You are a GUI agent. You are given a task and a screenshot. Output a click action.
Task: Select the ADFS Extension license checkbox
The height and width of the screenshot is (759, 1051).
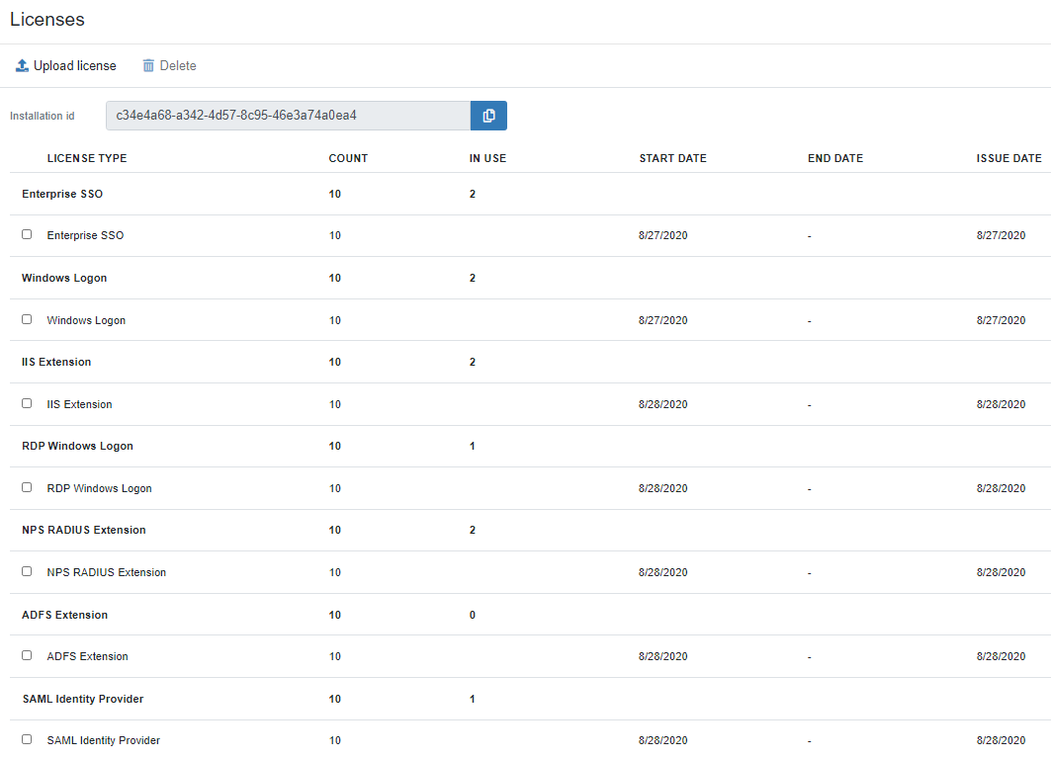coord(27,655)
